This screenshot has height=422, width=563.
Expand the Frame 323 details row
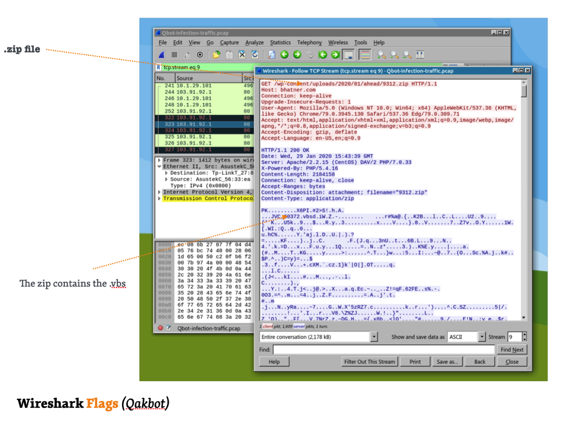pos(159,160)
